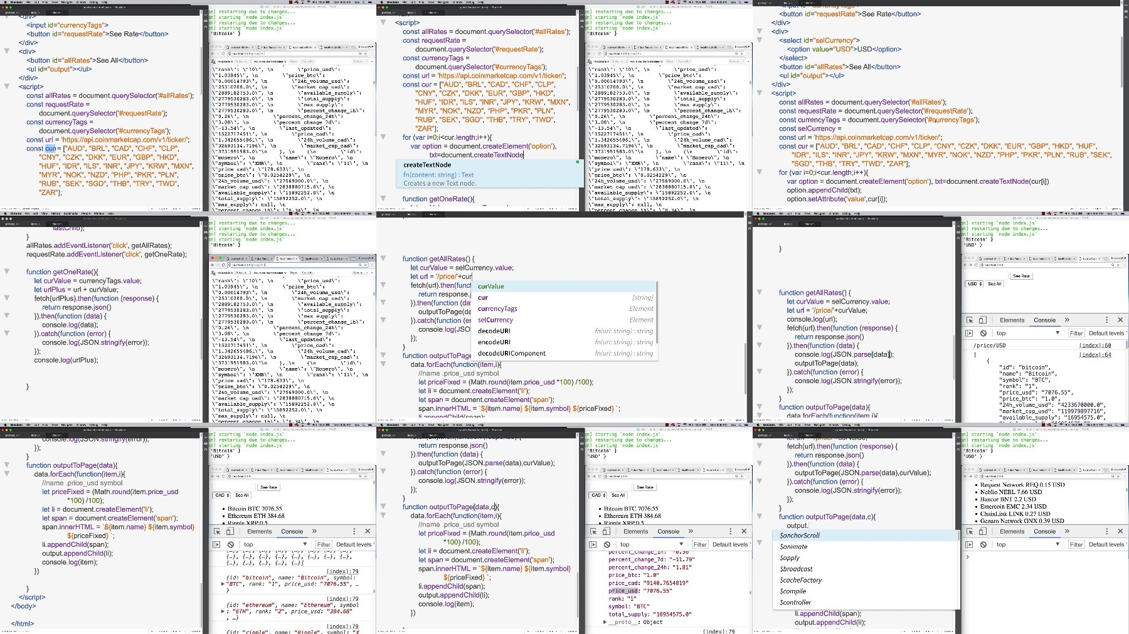The image size is (1129, 634).
Task: Choose encodeURI suggestion in autocomplete list
Action: pyautogui.click(x=565, y=342)
